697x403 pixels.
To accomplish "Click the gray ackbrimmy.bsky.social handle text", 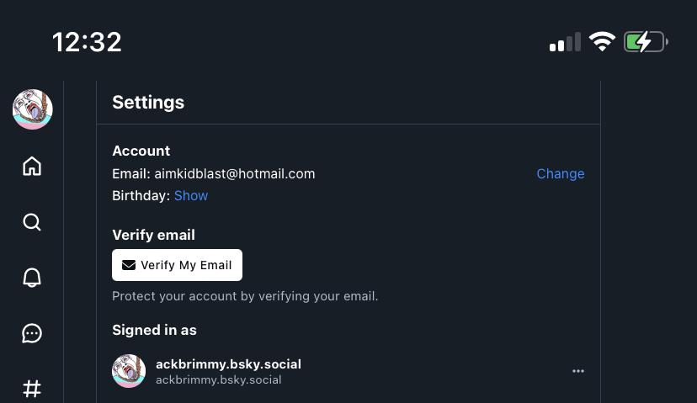I will 218,380.
